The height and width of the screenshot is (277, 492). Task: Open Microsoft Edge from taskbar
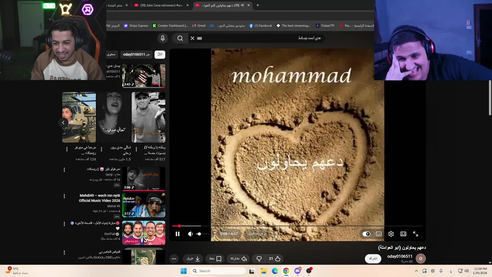[x=275, y=271]
